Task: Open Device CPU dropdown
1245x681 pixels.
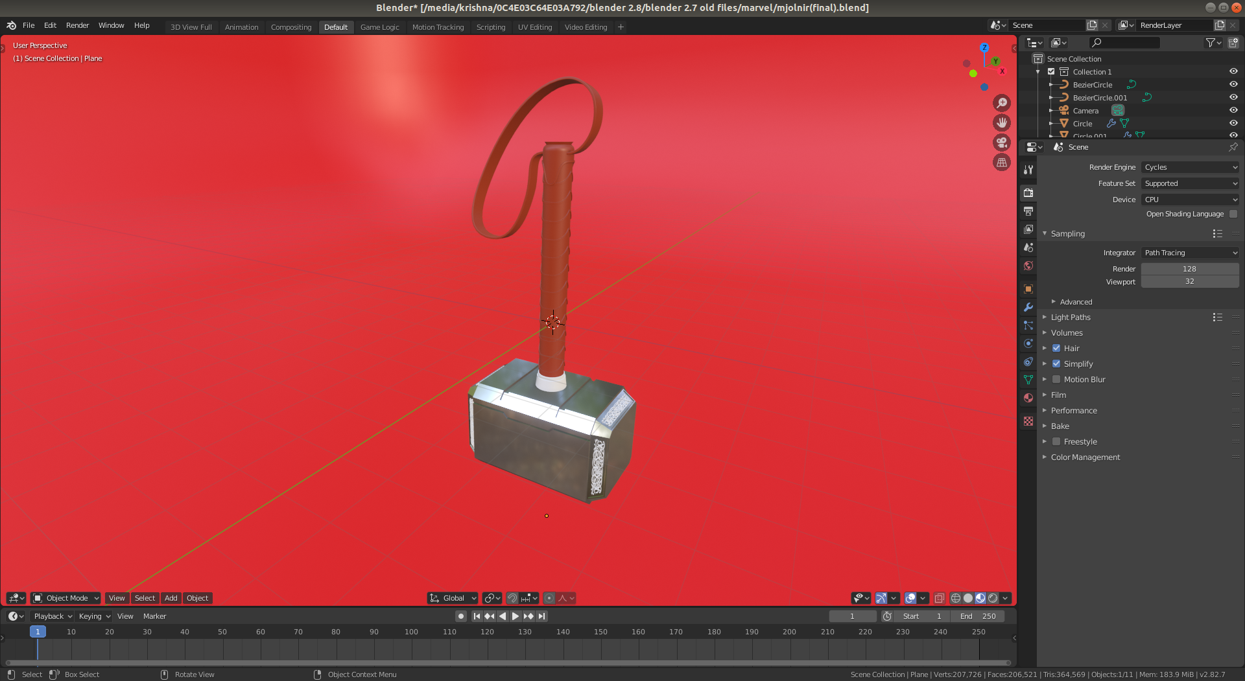Action: pos(1190,200)
